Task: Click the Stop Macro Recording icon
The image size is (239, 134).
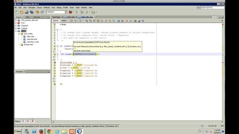Action: (x=131, y=21)
